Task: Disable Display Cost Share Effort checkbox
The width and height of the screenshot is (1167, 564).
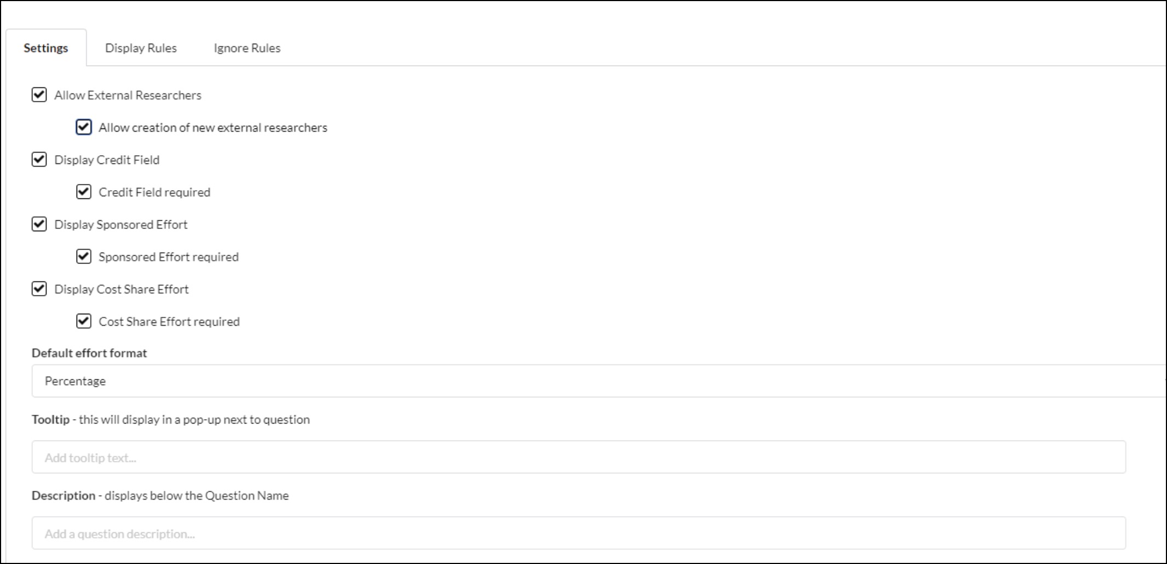Action: click(39, 289)
